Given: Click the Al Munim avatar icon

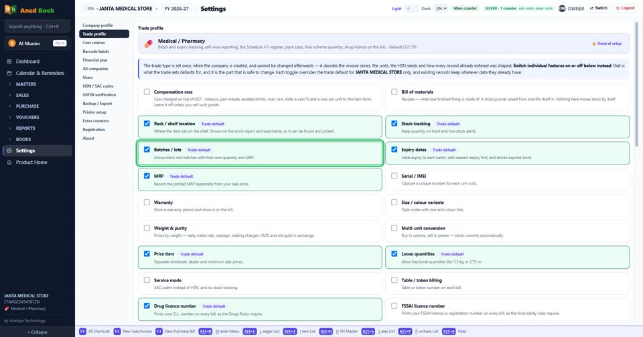Looking at the screenshot, I should coord(12,43).
